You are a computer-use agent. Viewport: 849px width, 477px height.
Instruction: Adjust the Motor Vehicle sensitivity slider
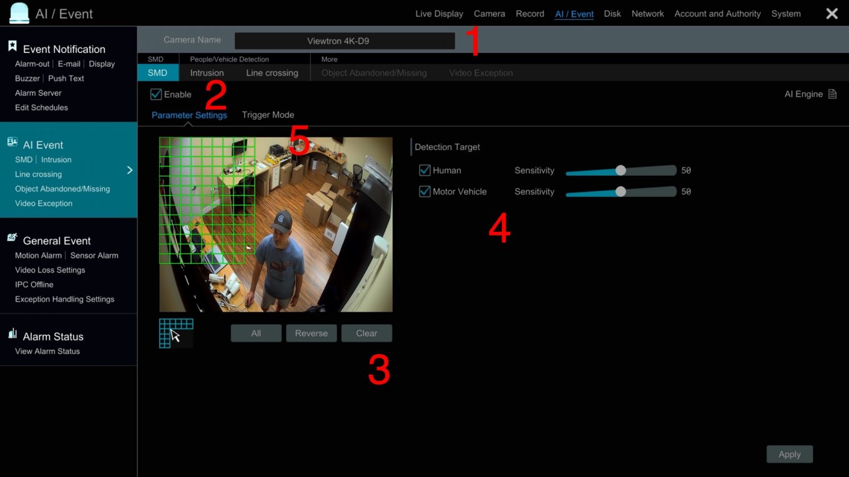(x=621, y=191)
